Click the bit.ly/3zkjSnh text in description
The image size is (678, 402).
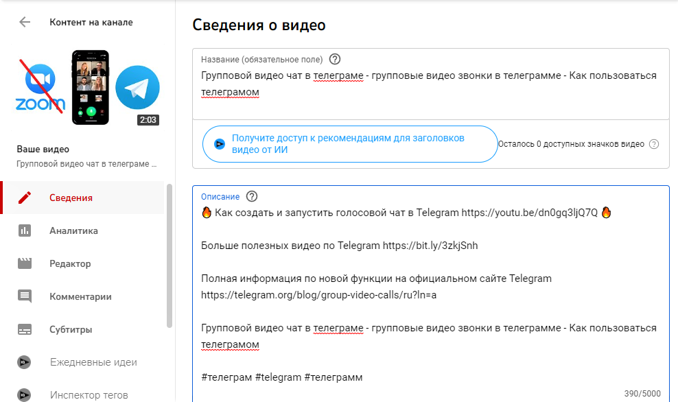430,246
